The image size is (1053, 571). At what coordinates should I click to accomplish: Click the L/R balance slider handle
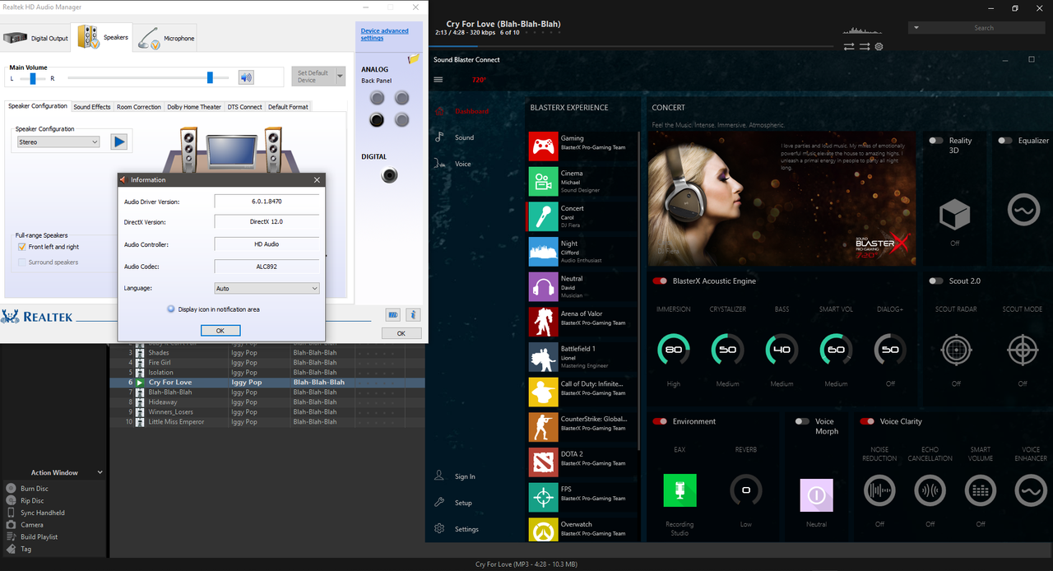33,79
